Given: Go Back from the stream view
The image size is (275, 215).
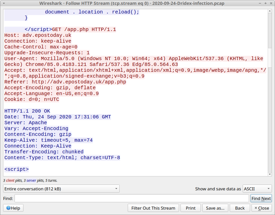Looking at the screenshot, I should coord(240,208).
